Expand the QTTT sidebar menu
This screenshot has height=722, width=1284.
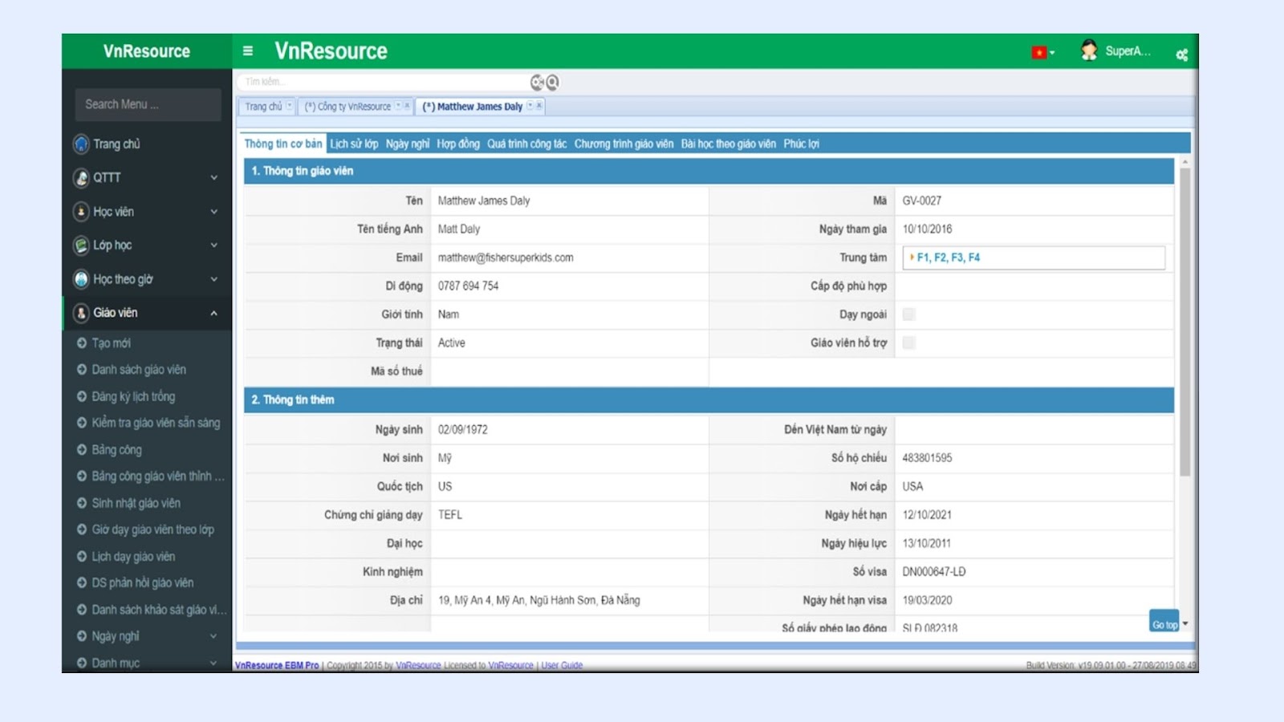pos(213,177)
